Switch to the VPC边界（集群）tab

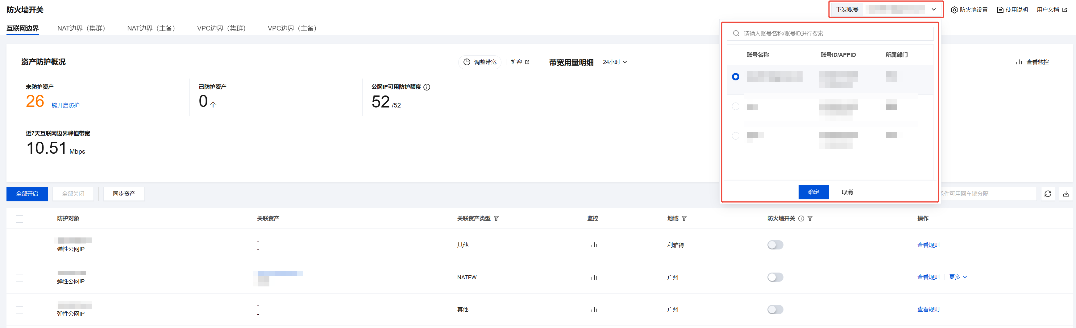click(x=221, y=28)
